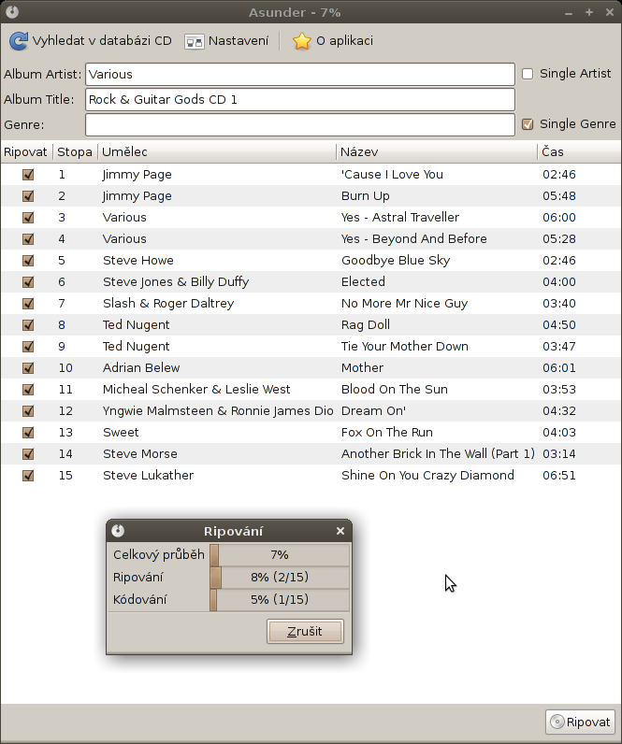622x744 pixels.
Task: Toggle rip checkbox for Fox On The Run
Action: (28, 433)
